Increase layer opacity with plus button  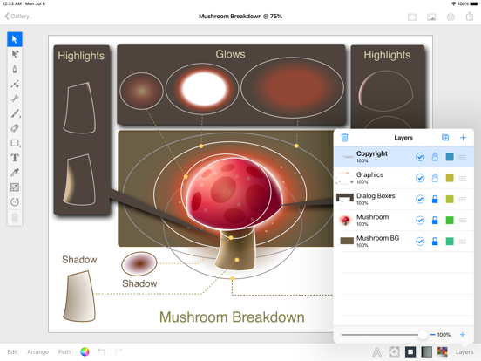(463, 335)
